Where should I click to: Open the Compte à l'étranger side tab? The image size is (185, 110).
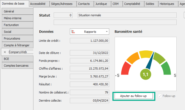18,45
